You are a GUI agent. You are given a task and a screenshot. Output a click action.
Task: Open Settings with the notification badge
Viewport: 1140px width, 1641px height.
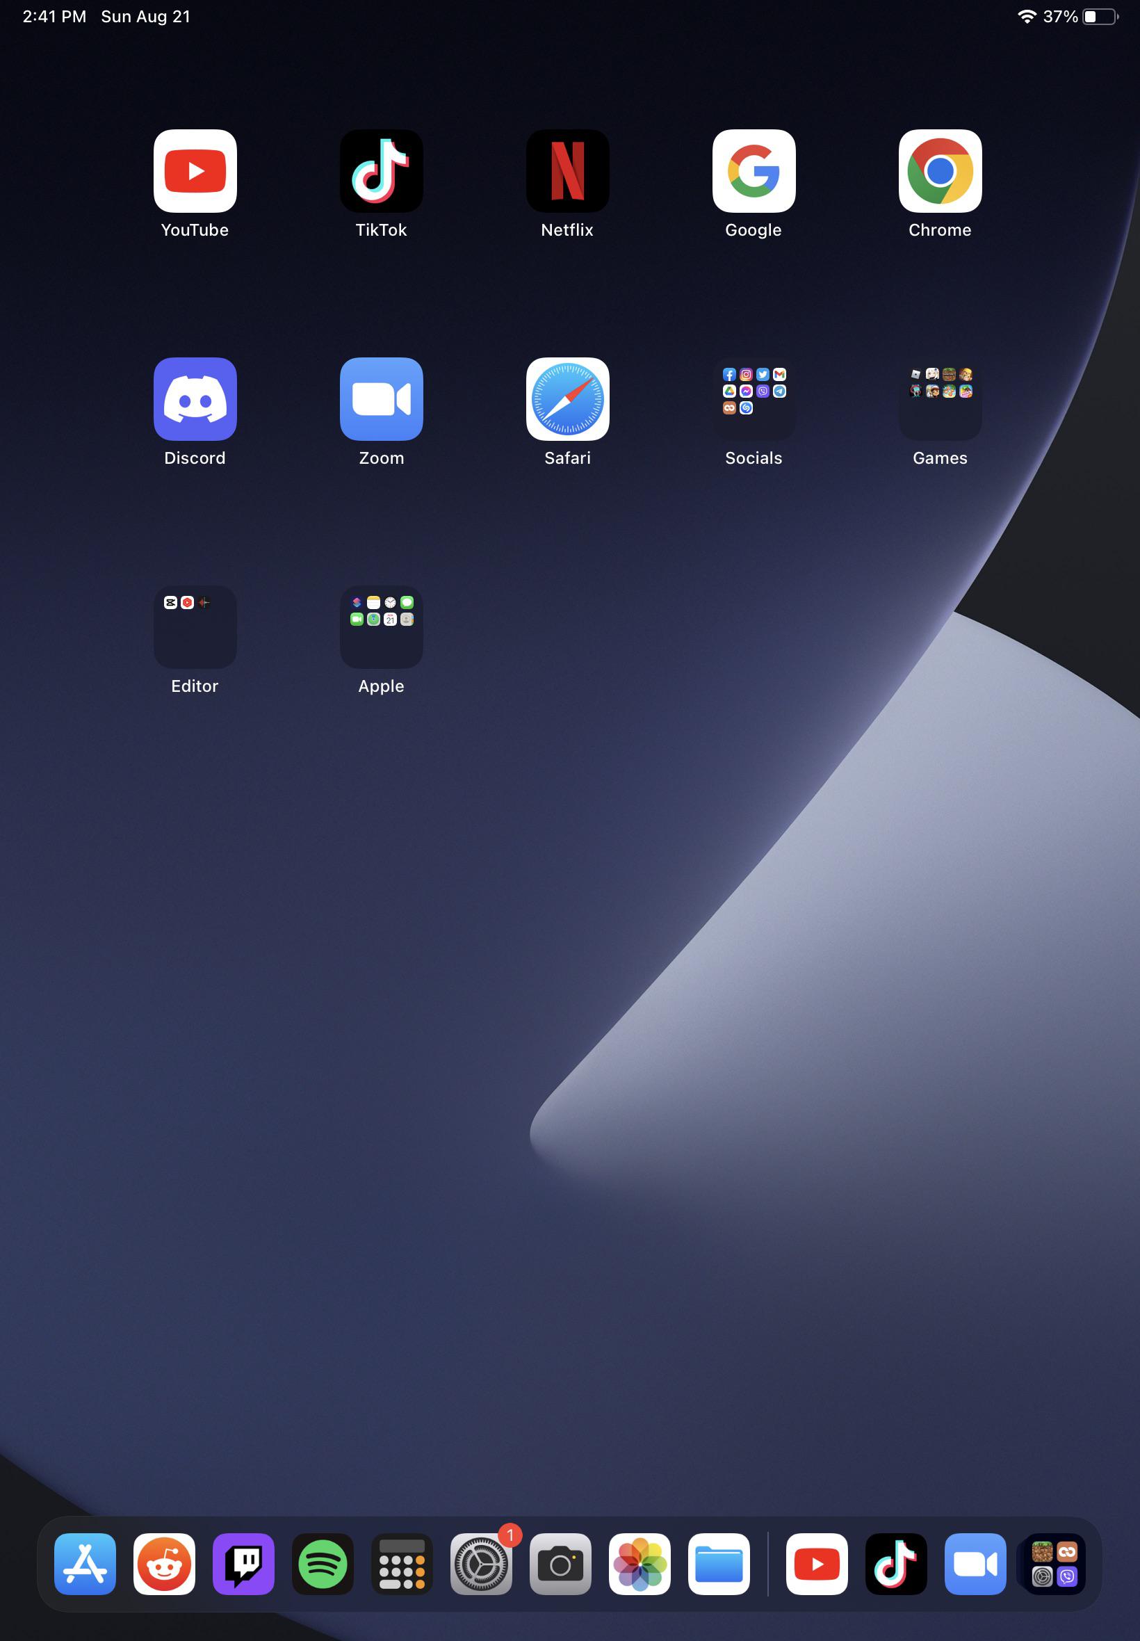(482, 1564)
